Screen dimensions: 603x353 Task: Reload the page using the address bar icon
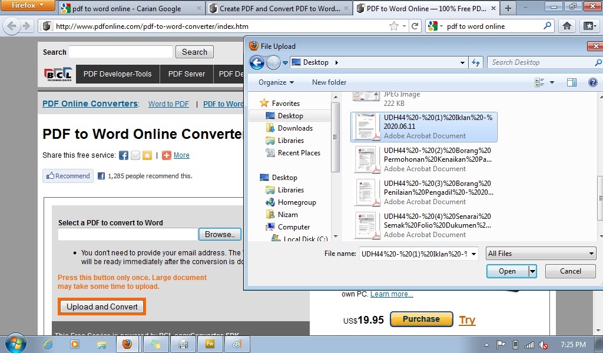pyautogui.click(x=415, y=26)
